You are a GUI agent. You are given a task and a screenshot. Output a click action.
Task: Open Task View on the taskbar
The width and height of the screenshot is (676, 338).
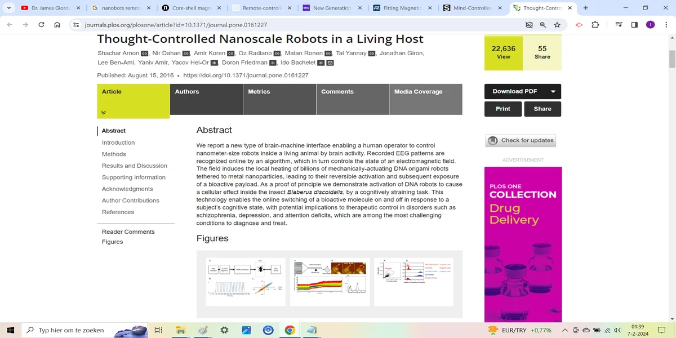coord(158,330)
